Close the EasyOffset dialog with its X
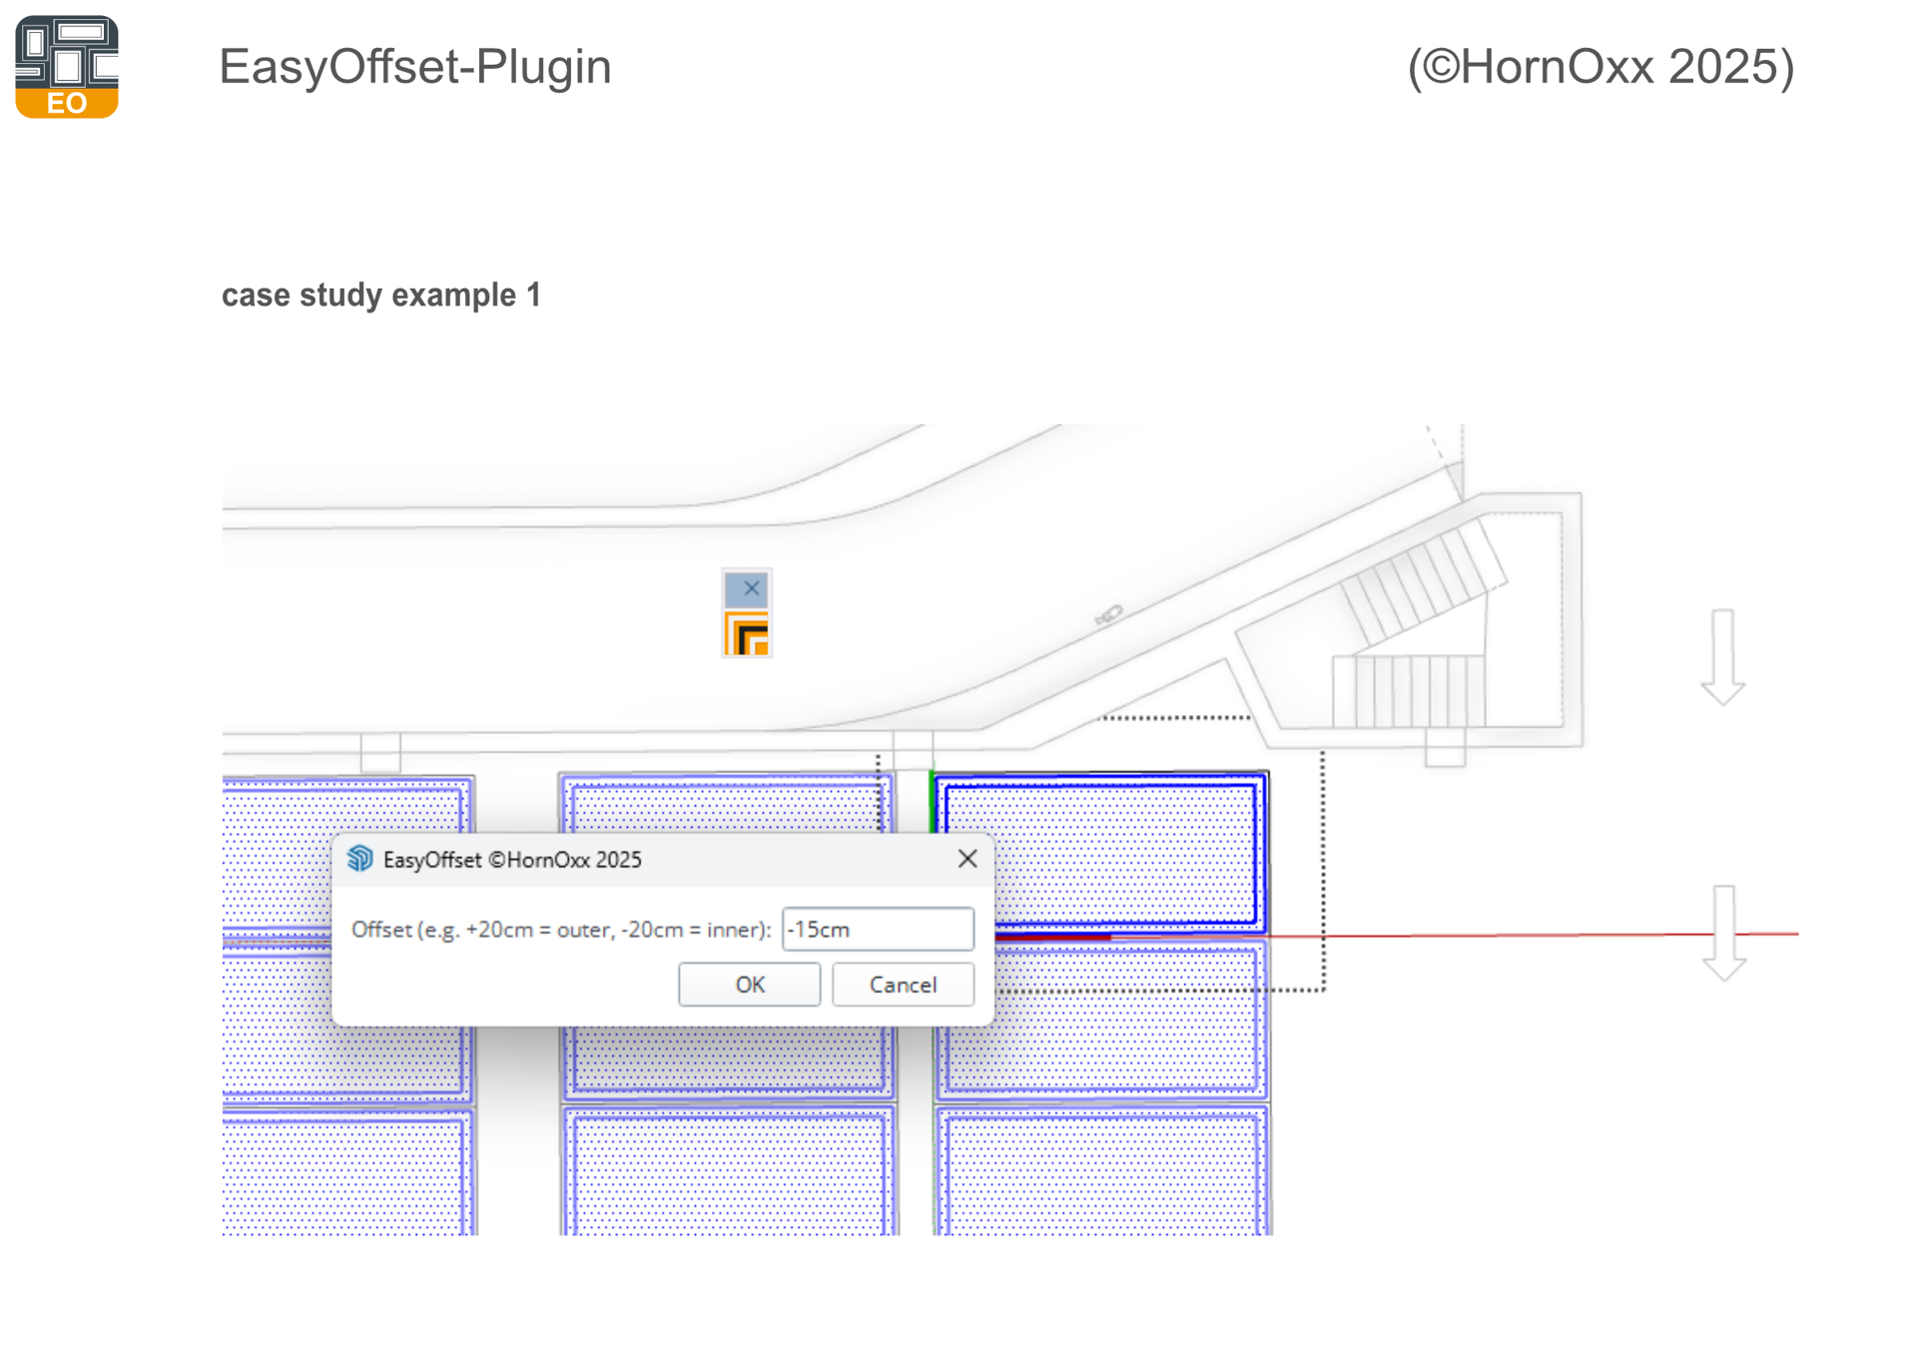Screen dimensions: 1917x1355 (966, 859)
